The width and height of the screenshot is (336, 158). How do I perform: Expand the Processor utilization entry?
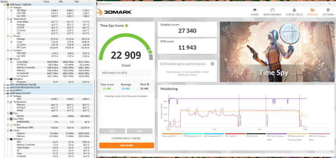coord(11,82)
